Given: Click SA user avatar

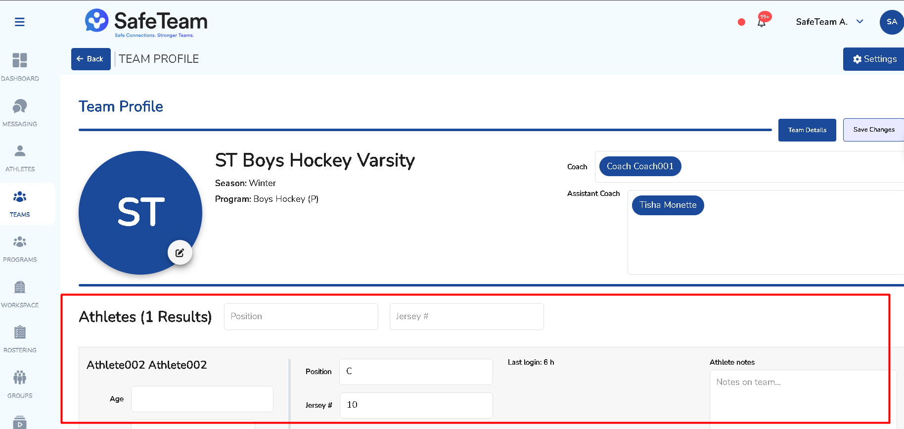Looking at the screenshot, I should (892, 22).
